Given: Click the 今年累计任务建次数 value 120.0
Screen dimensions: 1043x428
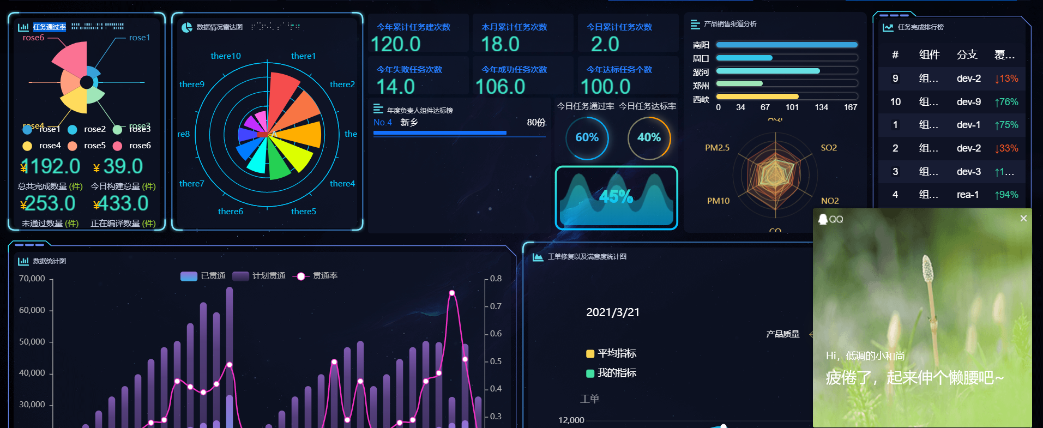Looking at the screenshot, I should [x=396, y=44].
